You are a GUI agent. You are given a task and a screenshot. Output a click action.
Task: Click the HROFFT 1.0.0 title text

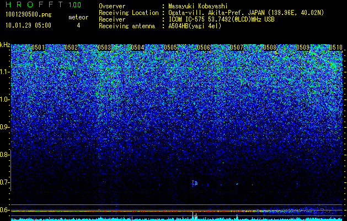click(x=43, y=4)
